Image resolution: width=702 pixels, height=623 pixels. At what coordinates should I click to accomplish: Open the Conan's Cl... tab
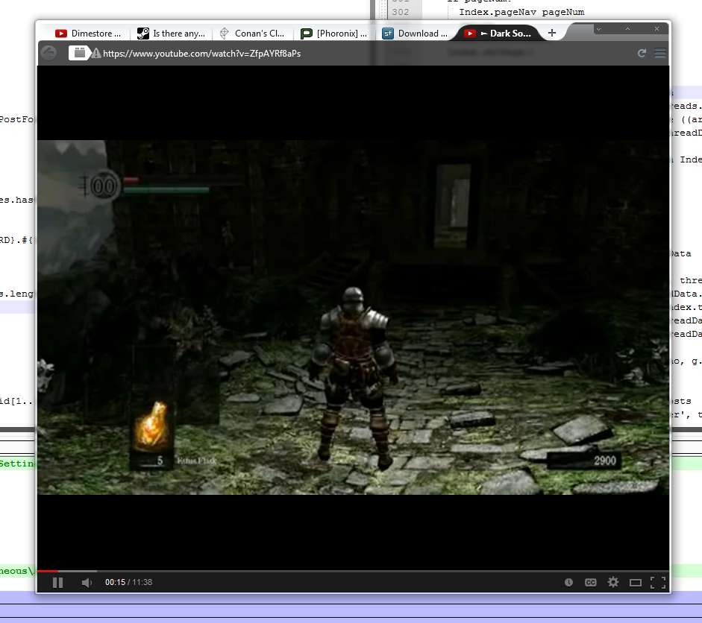point(252,34)
